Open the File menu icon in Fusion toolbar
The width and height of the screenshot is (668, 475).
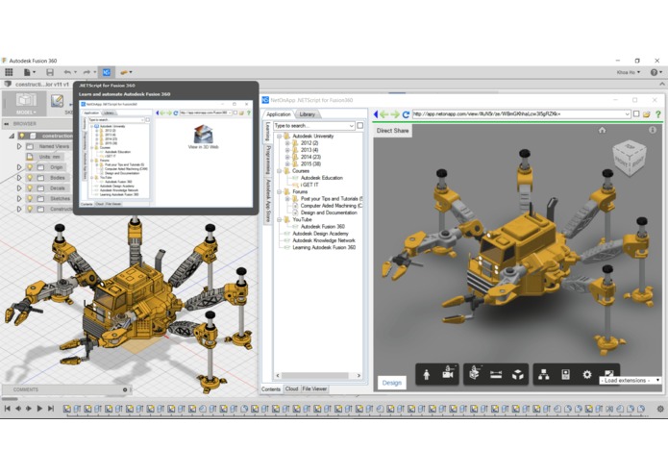point(27,72)
